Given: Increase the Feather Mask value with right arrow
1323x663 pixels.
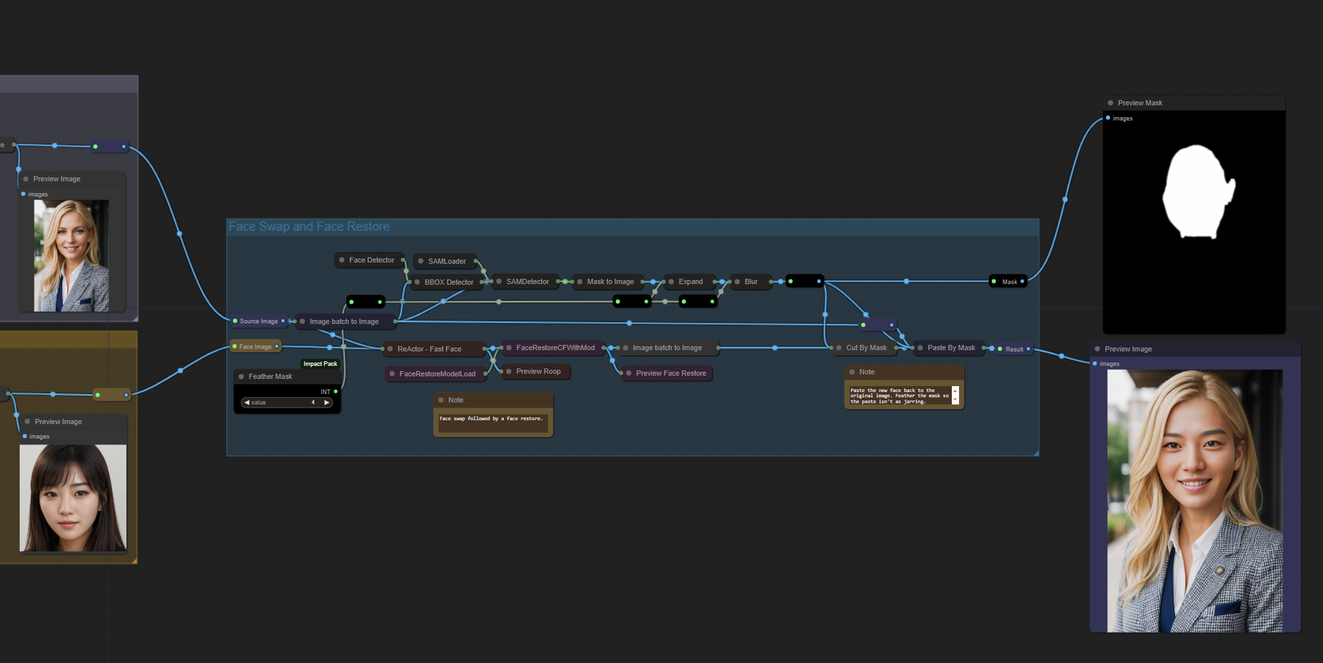Looking at the screenshot, I should pyautogui.click(x=327, y=403).
